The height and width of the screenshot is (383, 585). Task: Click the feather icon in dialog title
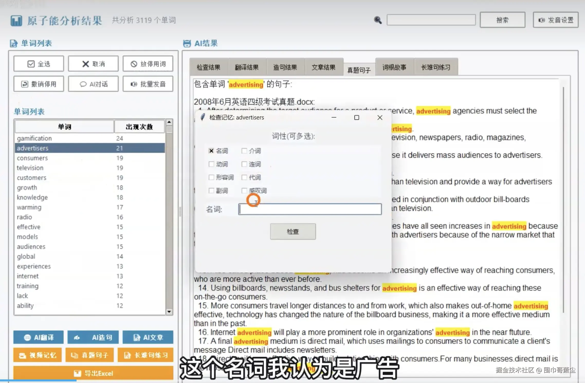click(203, 117)
